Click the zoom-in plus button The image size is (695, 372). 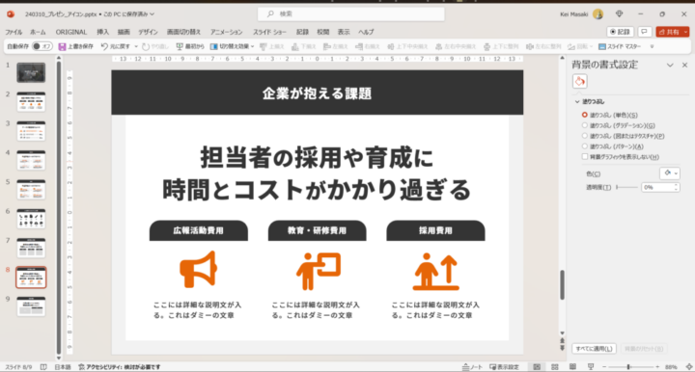click(x=657, y=367)
